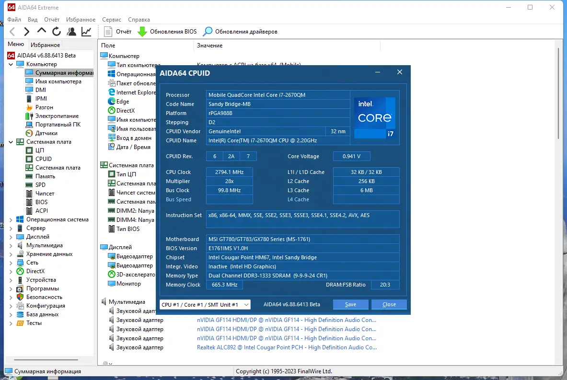Open the first visible nVIDIA GF114 HDMI/DP link
567x380 pixels.
(287, 321)
